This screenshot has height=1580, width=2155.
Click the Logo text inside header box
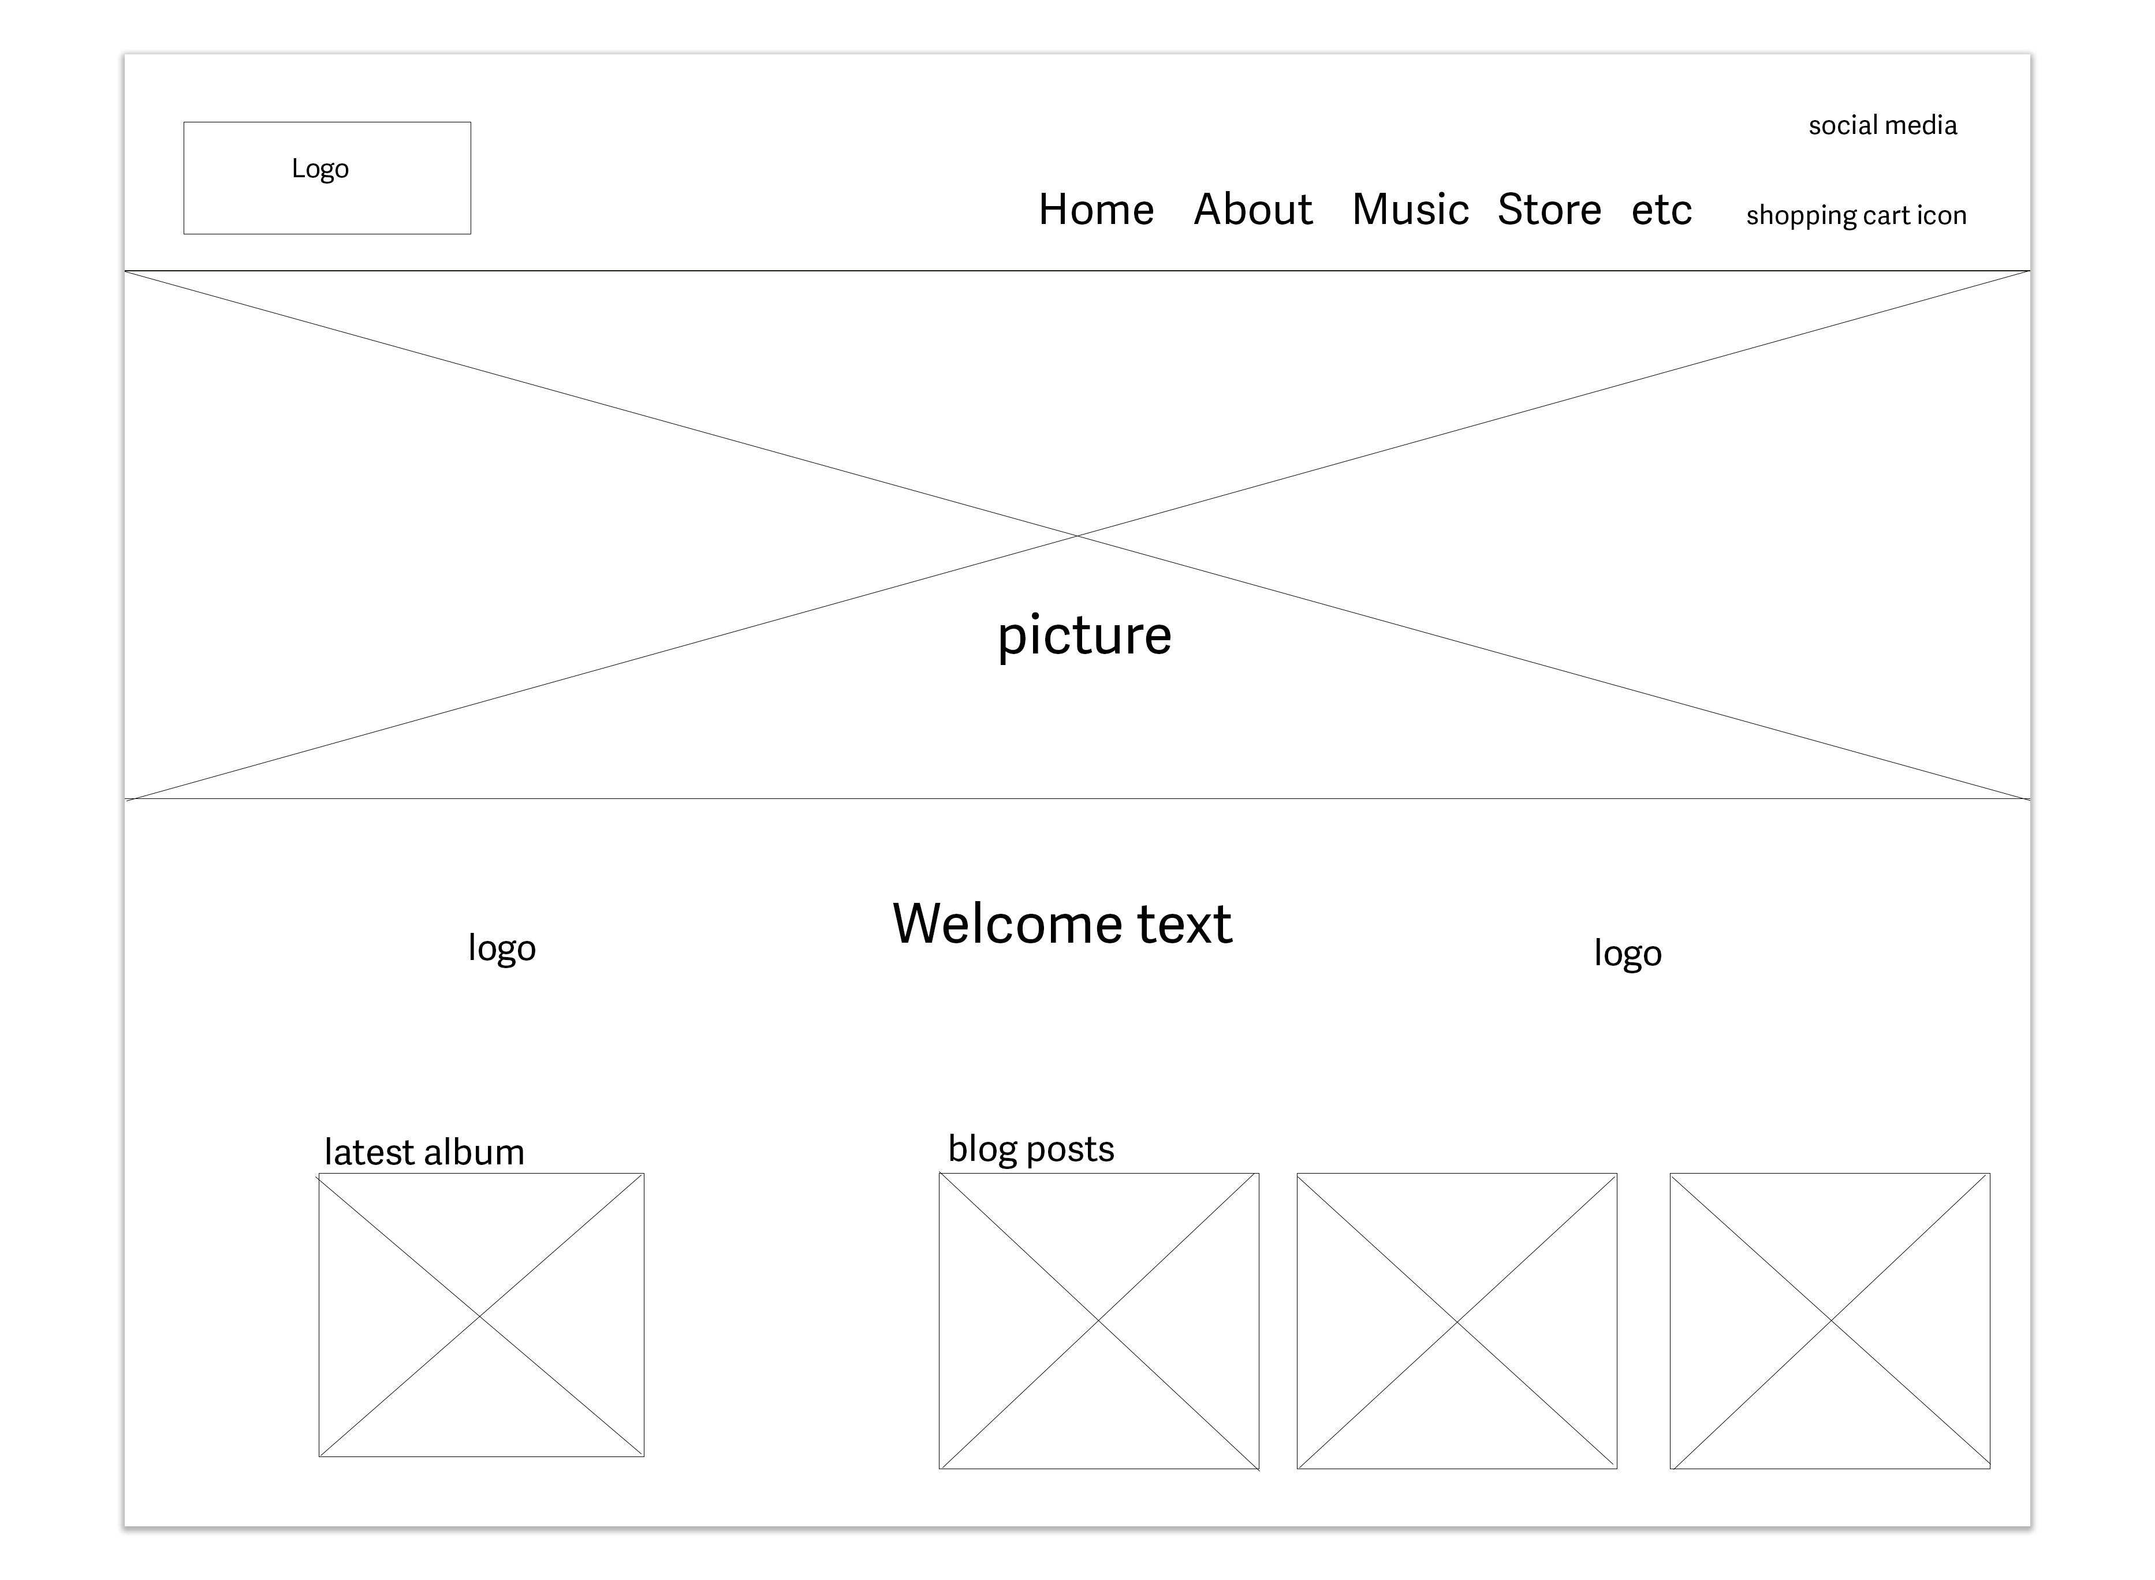pos(319,169)
